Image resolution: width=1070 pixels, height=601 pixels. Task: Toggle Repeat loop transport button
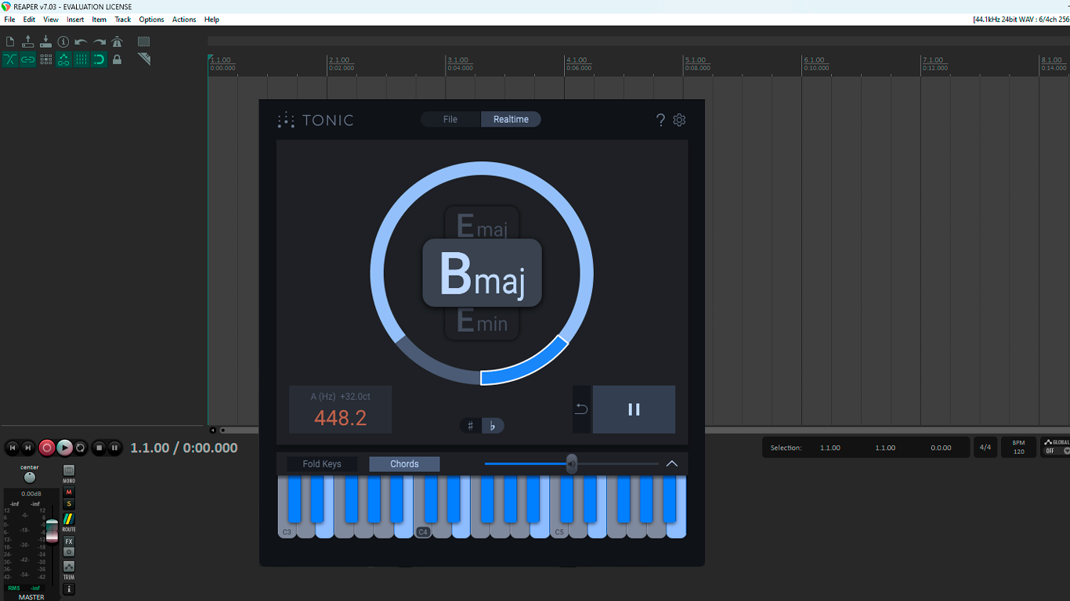tap(80, 448)
